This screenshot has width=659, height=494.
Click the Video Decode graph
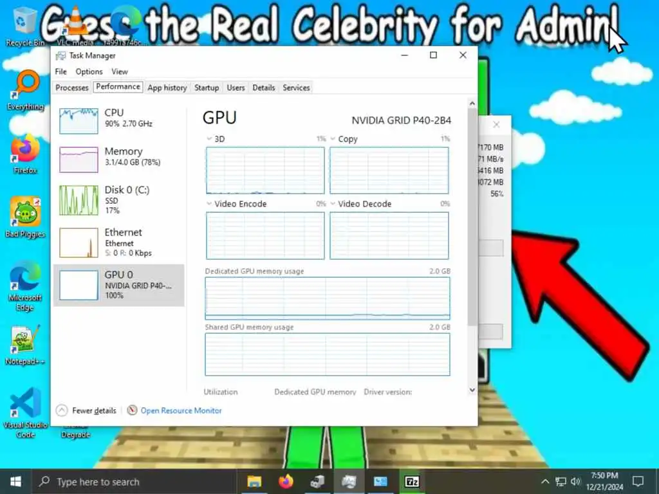pyautogui.click(x=389, y=235)
